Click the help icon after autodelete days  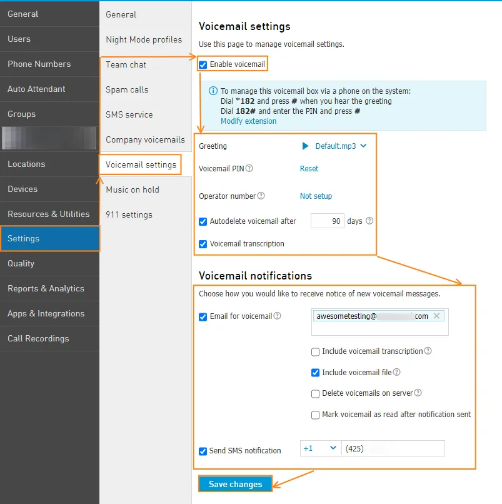click(x=369, y=221)
